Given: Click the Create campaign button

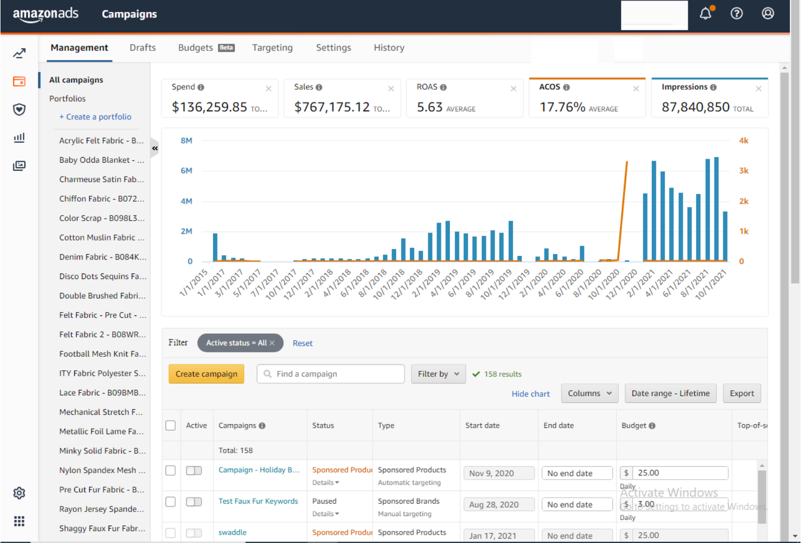Looking at the screenshot, I should pos(206,374).
